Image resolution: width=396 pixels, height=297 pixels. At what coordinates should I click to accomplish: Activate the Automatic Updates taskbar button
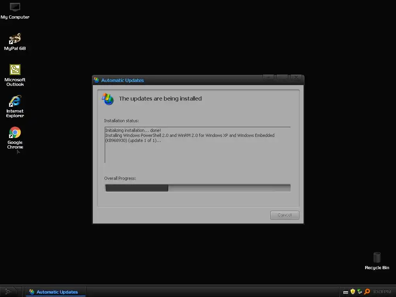click(56, 292)
